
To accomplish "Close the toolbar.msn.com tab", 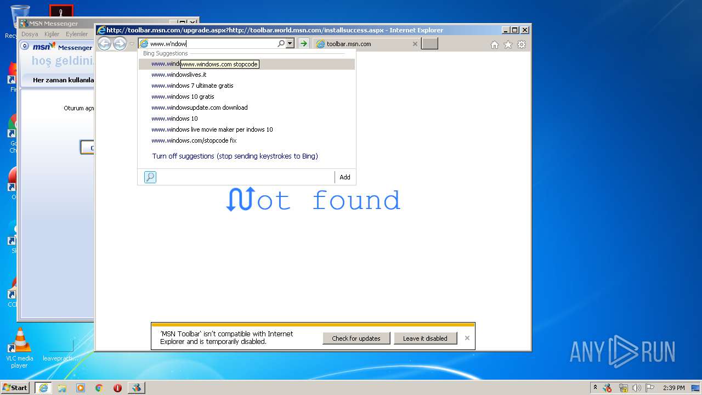I will click(415, 44).
